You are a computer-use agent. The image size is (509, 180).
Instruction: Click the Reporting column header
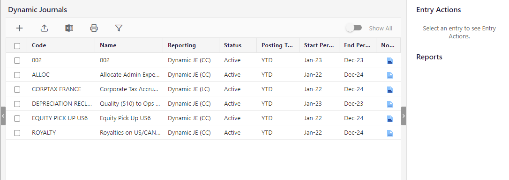[182, 45]
